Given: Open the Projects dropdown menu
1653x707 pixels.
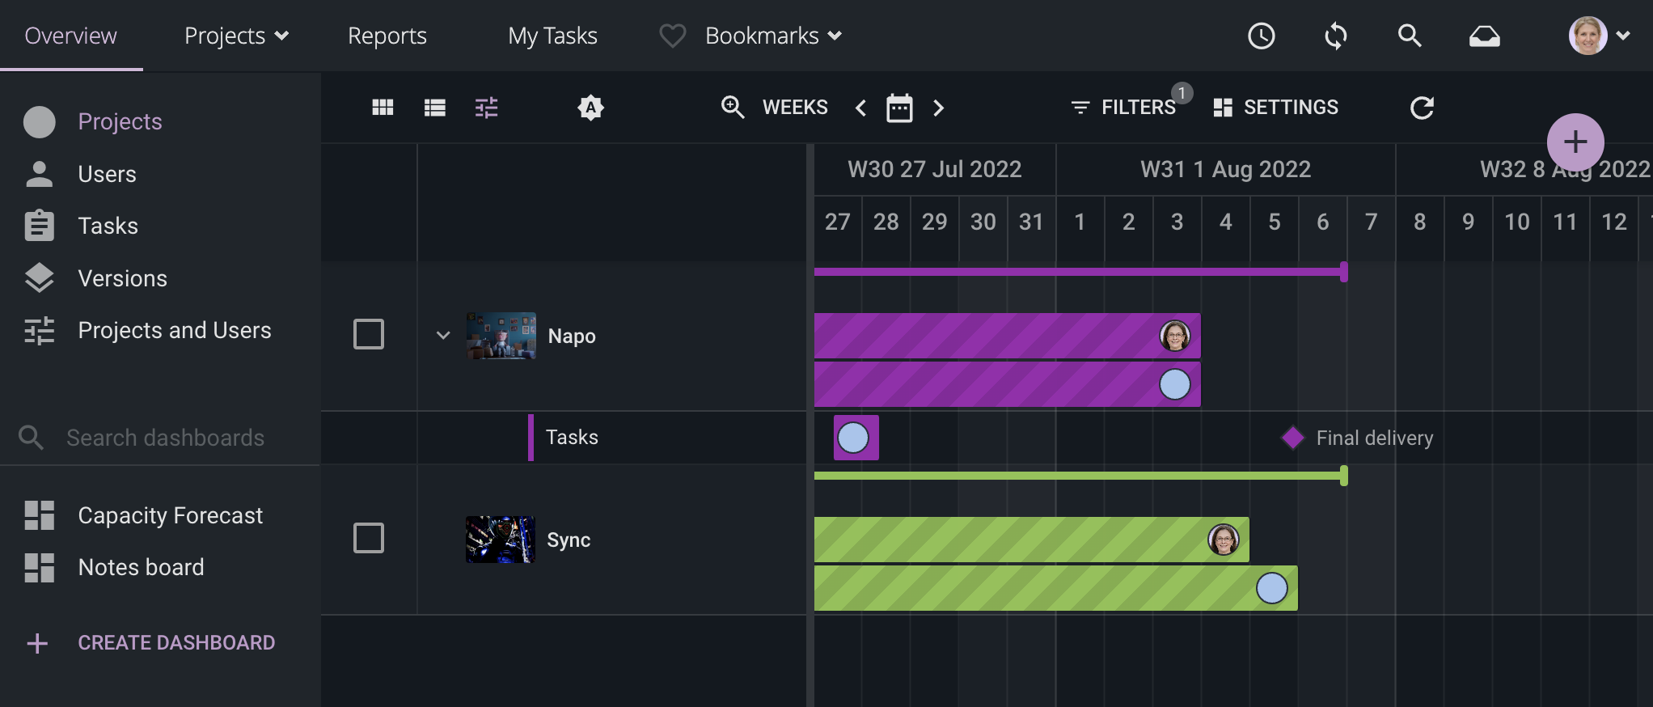Looking at the screenshot, I should pyautogui.click(x=236, y=36).
